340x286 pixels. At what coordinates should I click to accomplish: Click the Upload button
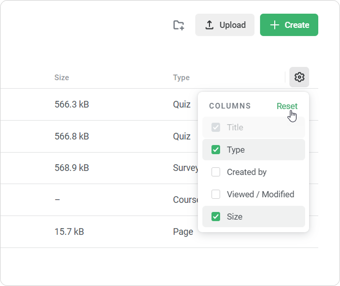point(225,25)
